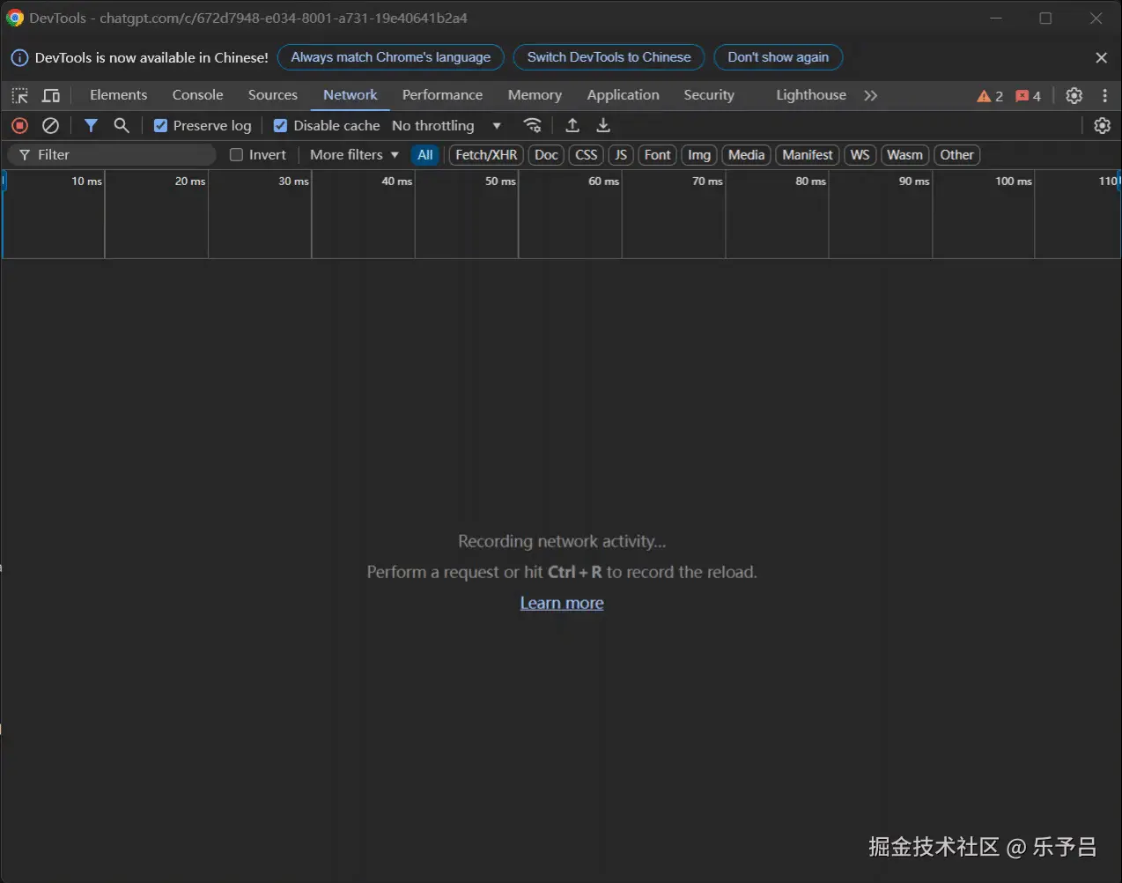Switch to the Elements tab

tap(118, 95)
